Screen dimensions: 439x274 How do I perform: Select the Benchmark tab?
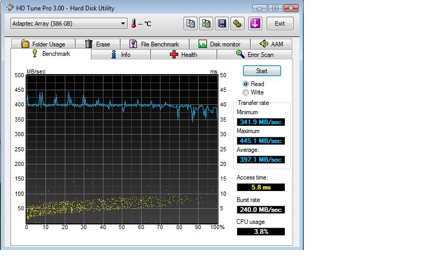click(x=51, y=54)
